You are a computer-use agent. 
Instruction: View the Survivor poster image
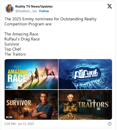pyautogui.click(x=31, y=105)
